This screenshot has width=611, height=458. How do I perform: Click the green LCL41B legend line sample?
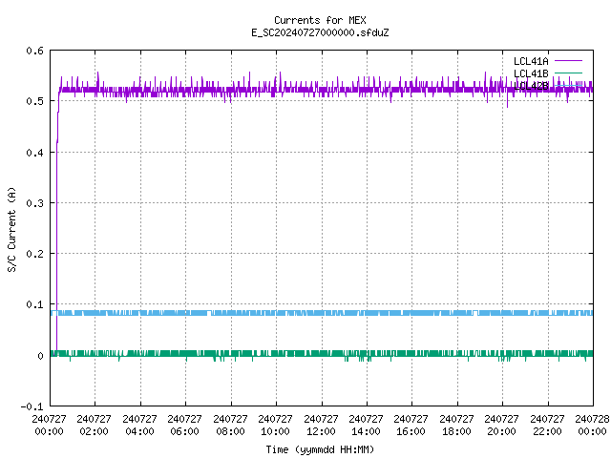pyautogui.click(x=568, y=73)
